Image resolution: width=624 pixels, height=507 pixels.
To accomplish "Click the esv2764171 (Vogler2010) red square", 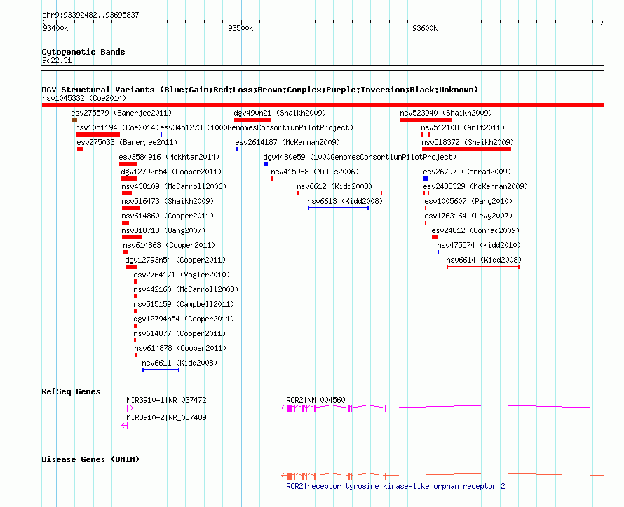I will tap(136, 282).
